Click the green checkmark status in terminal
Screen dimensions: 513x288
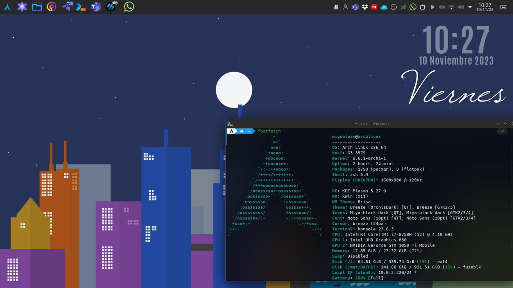pos(503,131)
